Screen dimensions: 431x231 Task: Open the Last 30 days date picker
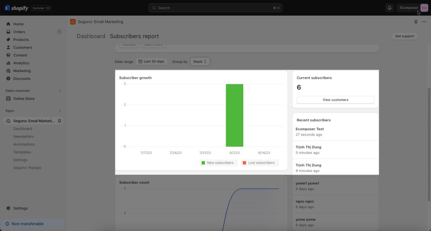(152, 62)
